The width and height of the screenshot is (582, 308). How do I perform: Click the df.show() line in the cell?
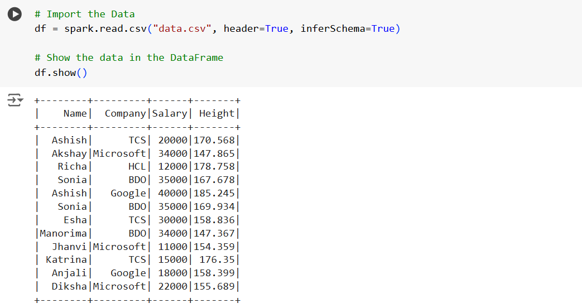[x=61, y=73]
